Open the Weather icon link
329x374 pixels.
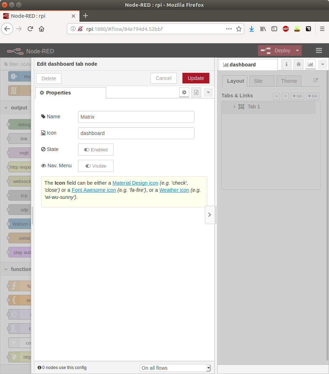tap(174, 190)
